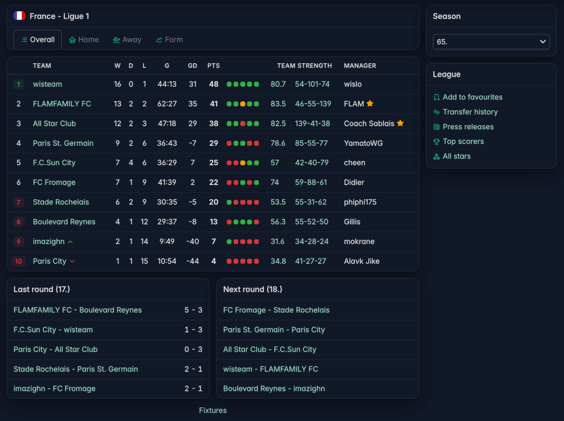
Task: Click the arrows icon beside Transfer history
Action: (436, 112)
